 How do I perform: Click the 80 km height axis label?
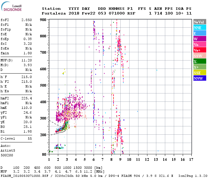44,154
